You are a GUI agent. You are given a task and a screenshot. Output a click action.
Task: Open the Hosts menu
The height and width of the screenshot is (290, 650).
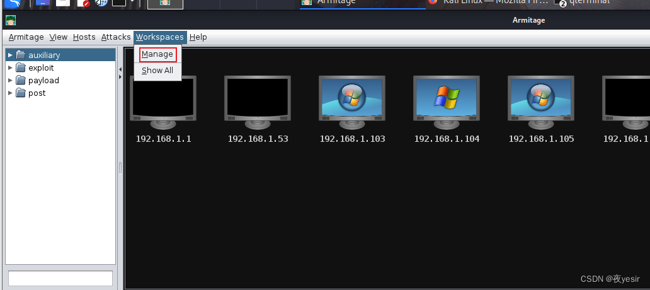84,37
